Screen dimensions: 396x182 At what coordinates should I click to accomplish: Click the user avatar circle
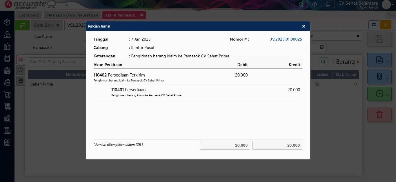[386, 4]
